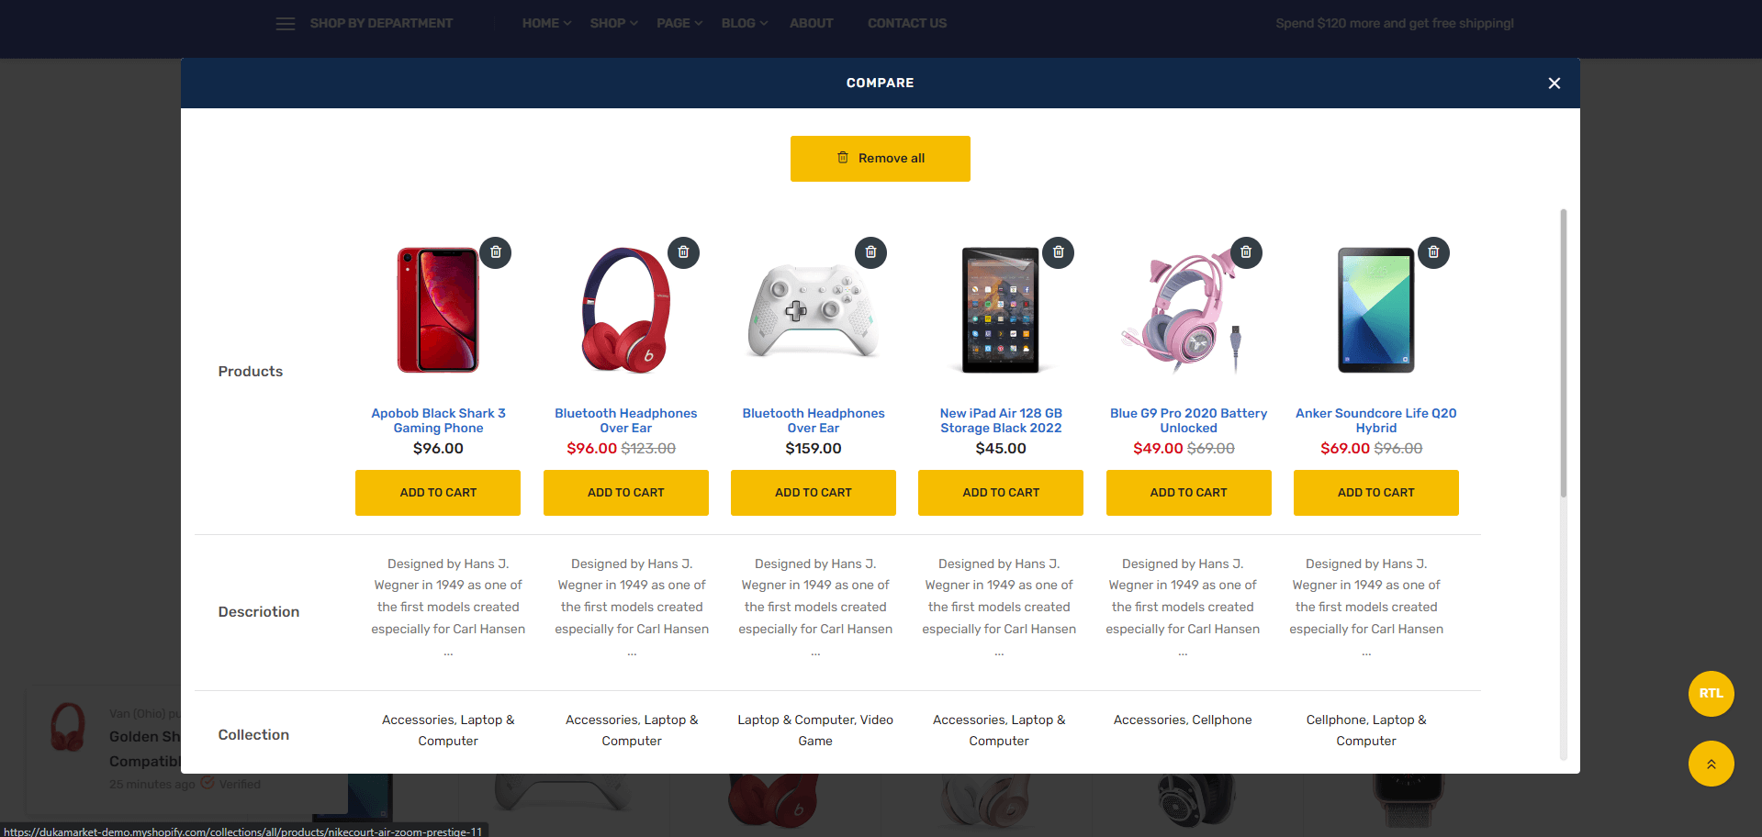Click trash icon on New iPad Air product

pos(1059,252)
